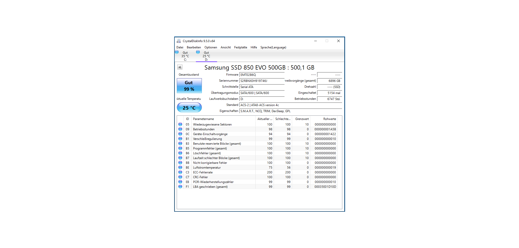Click status orb for Nicht korrigierbare Fehler row
519x248 pixels.
180,163
